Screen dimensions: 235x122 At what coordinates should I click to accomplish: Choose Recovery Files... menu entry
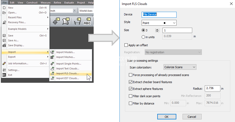(26, 22)
